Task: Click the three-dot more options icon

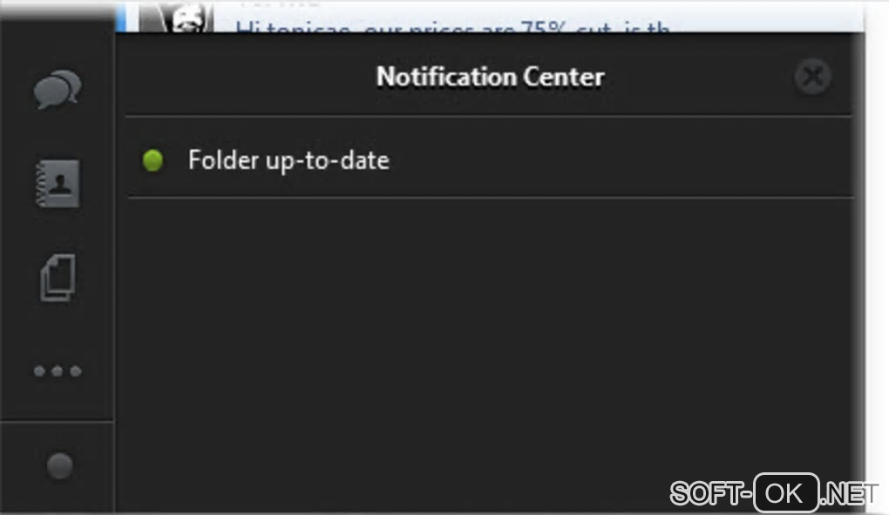Action: pyautogui.click(x=58, y=371)
